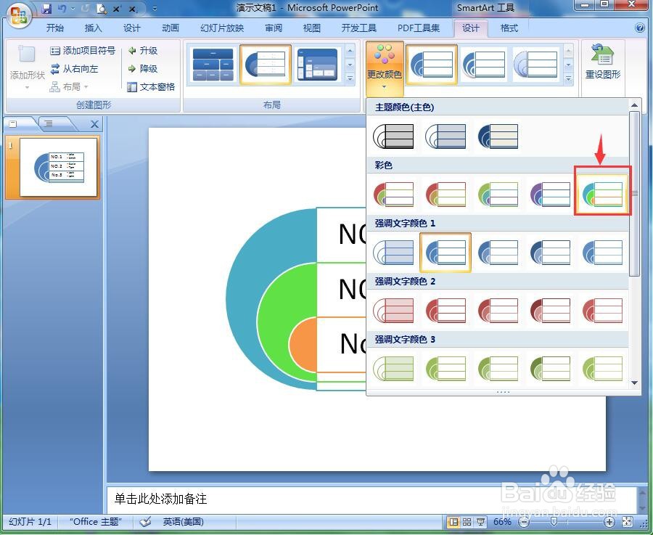Switch to the SmartArt 格式 tab

(509, 28)
